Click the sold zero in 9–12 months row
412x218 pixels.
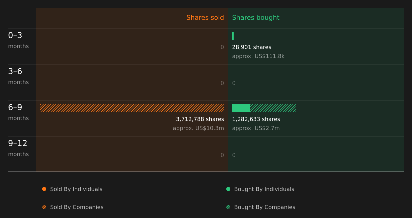pos(222,155)
